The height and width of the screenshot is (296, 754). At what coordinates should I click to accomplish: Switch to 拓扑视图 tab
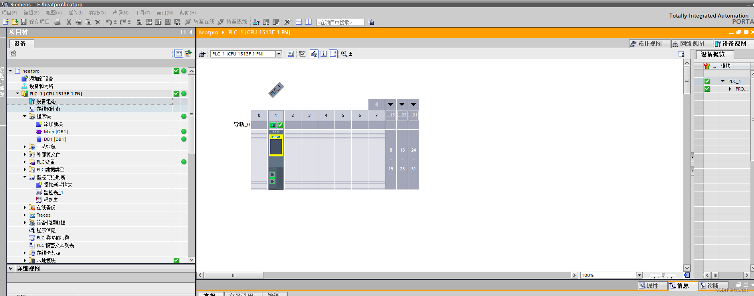click(x=649, y=43)
